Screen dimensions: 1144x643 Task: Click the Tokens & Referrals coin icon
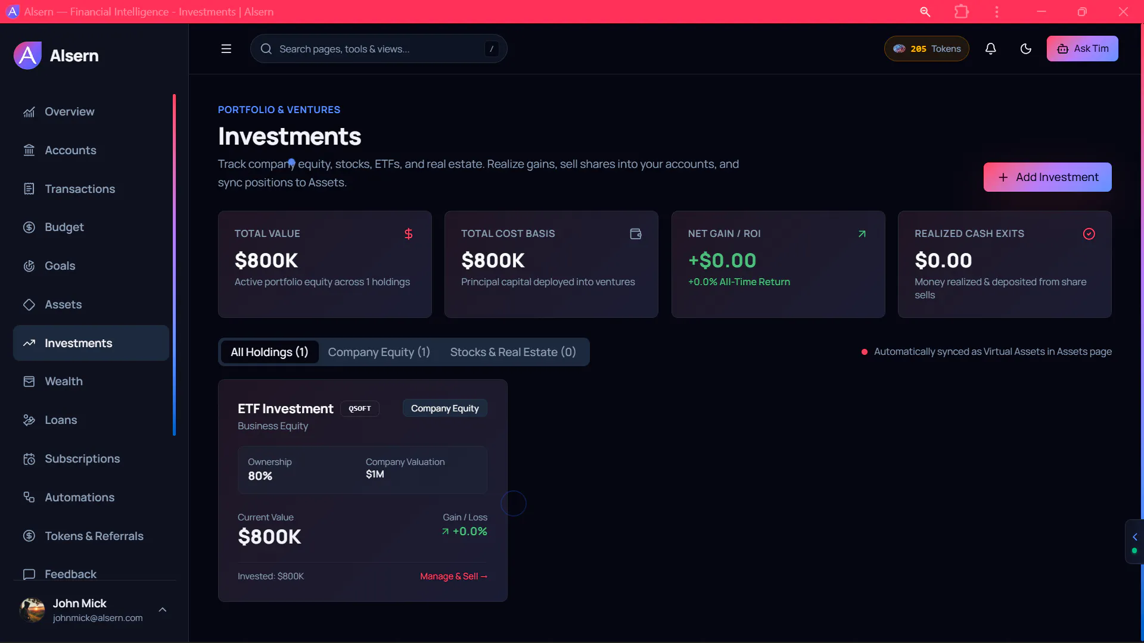(x=29, y=536)
